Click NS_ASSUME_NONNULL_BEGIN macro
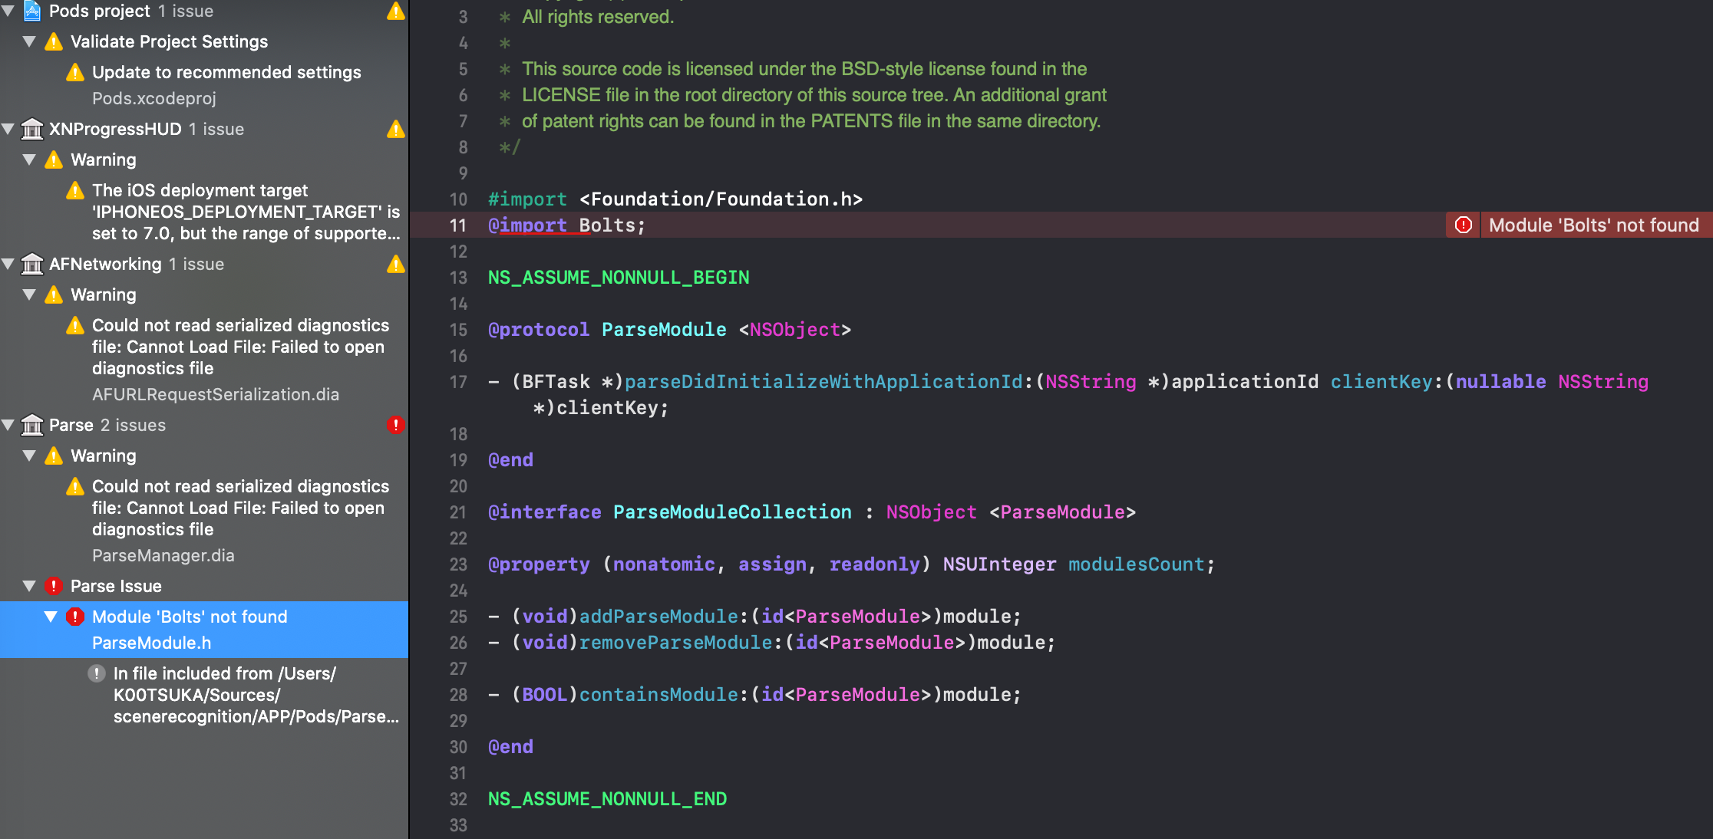Screen dimensions: 1713x839 click(619, 278)
